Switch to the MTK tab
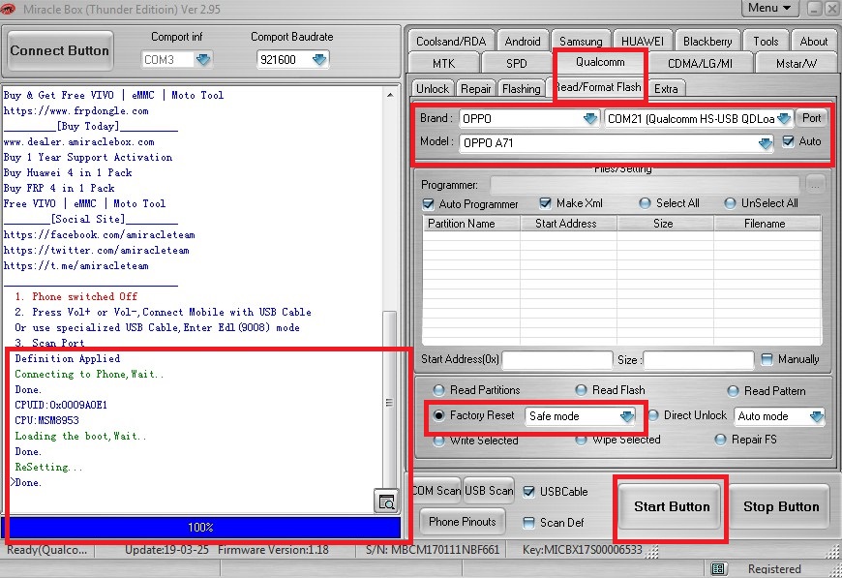 pyautogui.click(x=443, y=63)
